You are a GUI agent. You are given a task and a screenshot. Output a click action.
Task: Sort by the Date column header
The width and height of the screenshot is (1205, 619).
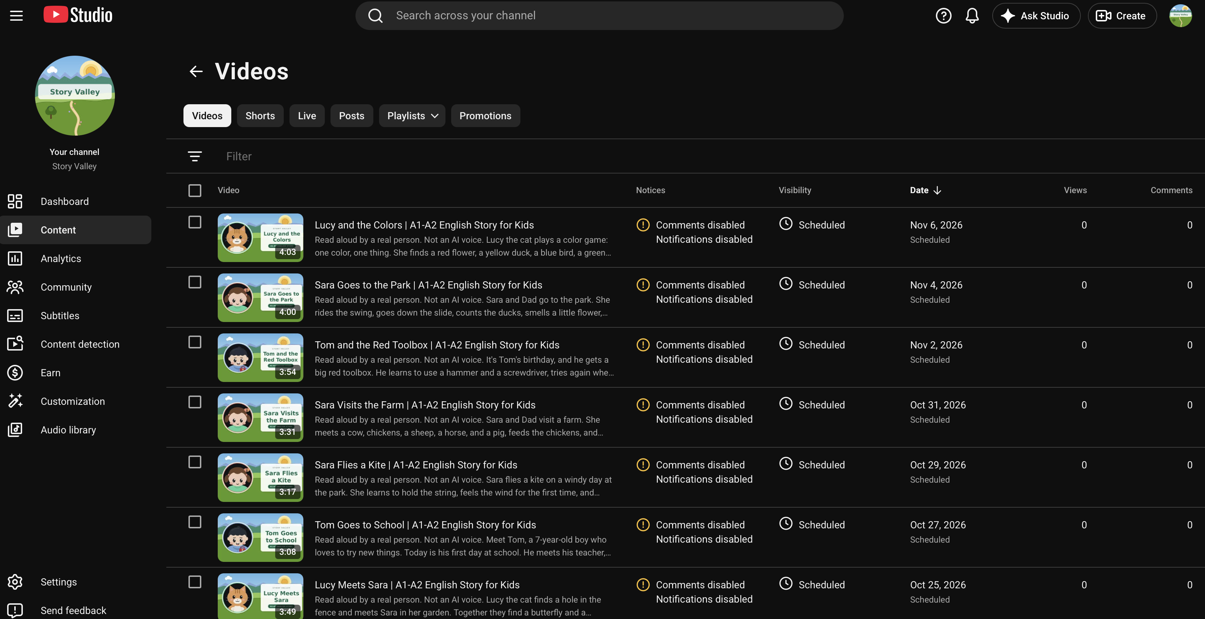pyautogui.click(x=925, y=190)
